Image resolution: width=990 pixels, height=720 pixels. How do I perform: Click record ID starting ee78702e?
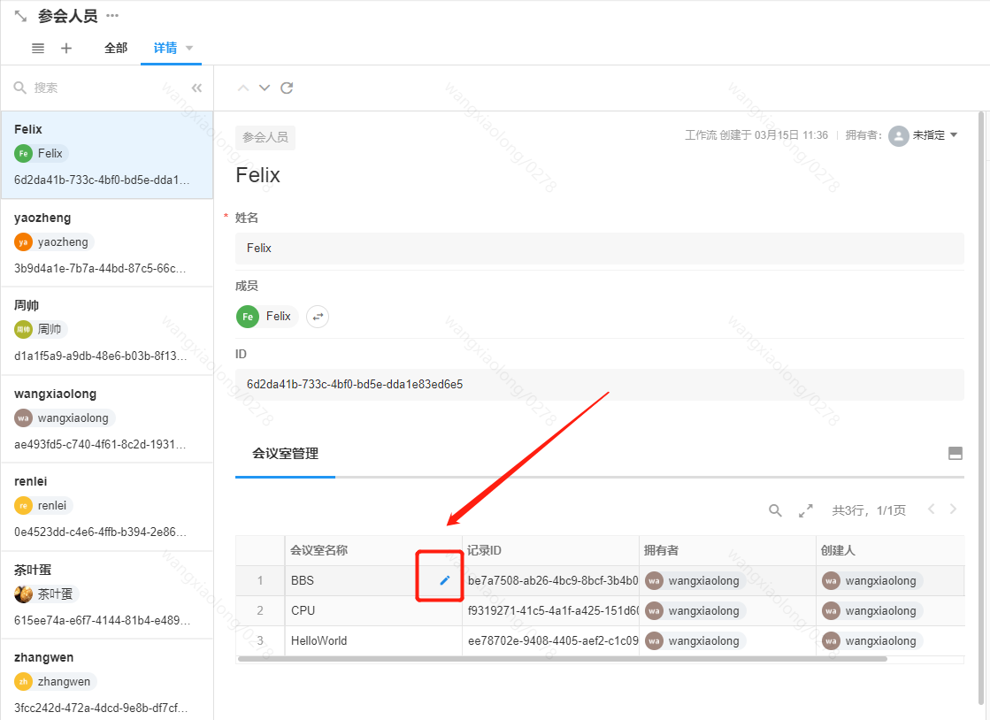pyautogui.click(x=550, y=641)
